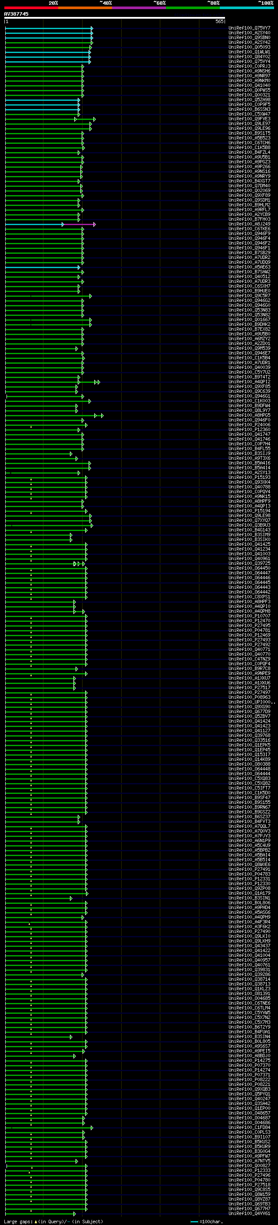Select the UniRef100_A2SY42 label

(249, 42)
